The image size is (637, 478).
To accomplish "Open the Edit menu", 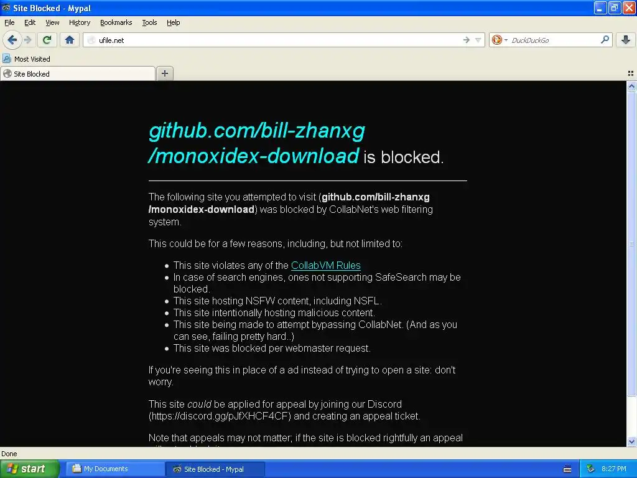I will pos(30,22).
